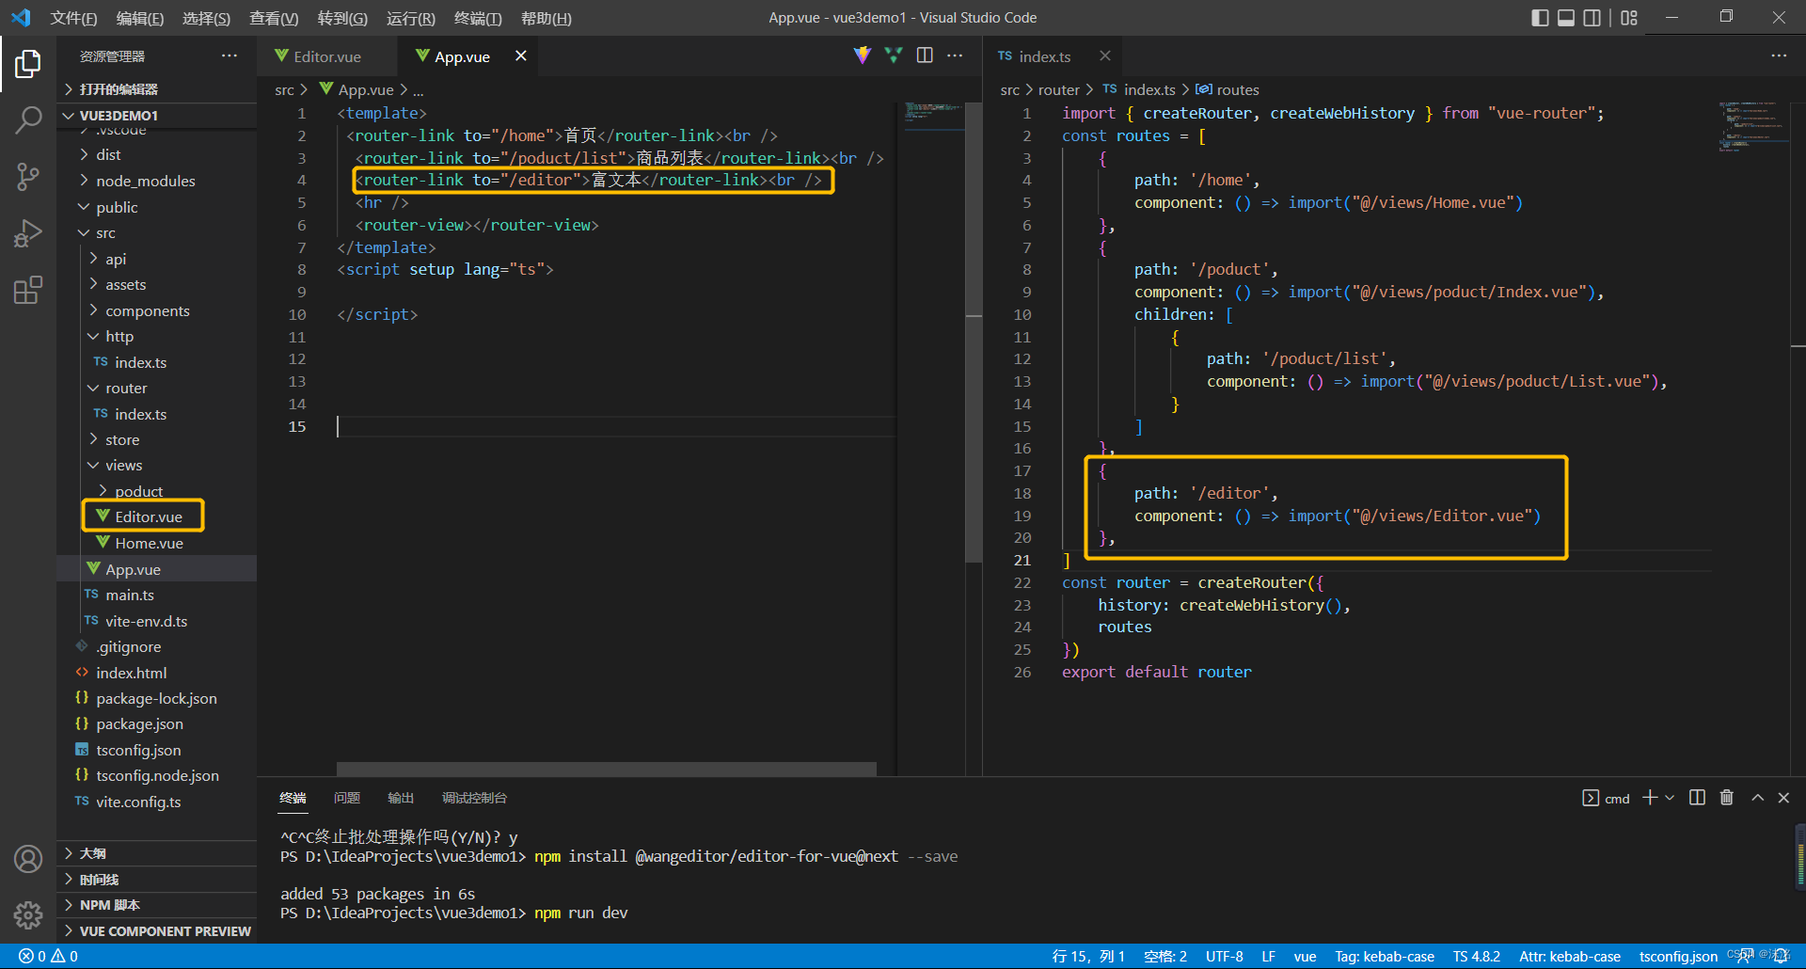Open the Search view in activity bar
Image resolution: width=1806 pixels, height=969 pixels.
coord(28,119)
